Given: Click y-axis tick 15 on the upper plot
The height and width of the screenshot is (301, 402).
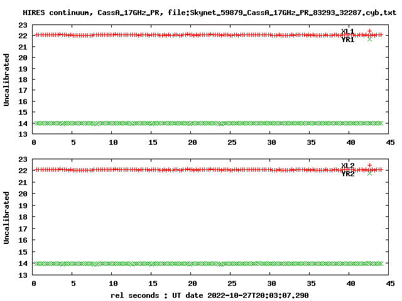Looking at the screenshot, I should [x=23, y=112].
